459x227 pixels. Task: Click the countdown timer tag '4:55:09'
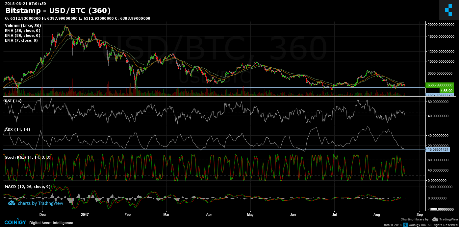pos(446,90)
